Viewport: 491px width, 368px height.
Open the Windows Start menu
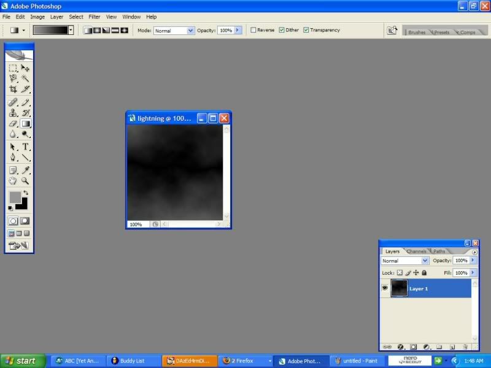23,361
